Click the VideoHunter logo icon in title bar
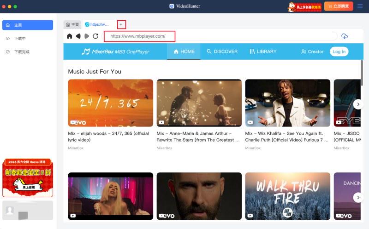This screenshot has height=229, width=369. pos(172,6)
